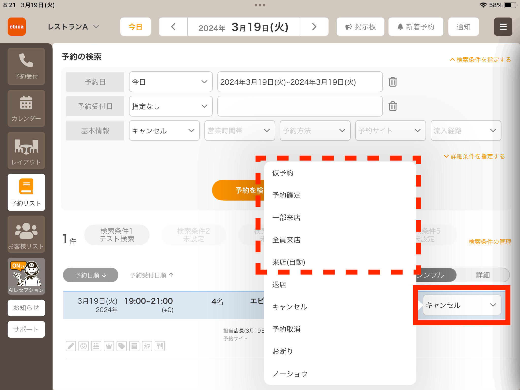The height and width of the screenshot is (390, 520).
Task: Select 予約確定 from status menu
Action: click(x=340, y=195)
